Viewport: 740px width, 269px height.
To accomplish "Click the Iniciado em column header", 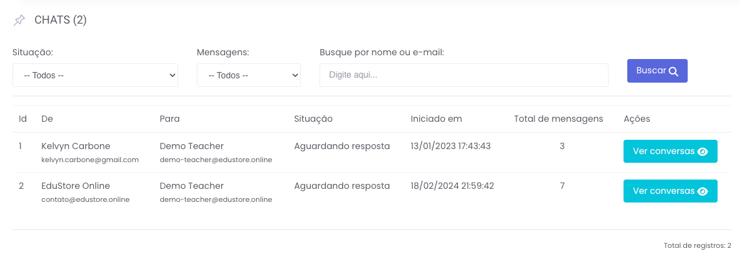I will tap(436, 119).
